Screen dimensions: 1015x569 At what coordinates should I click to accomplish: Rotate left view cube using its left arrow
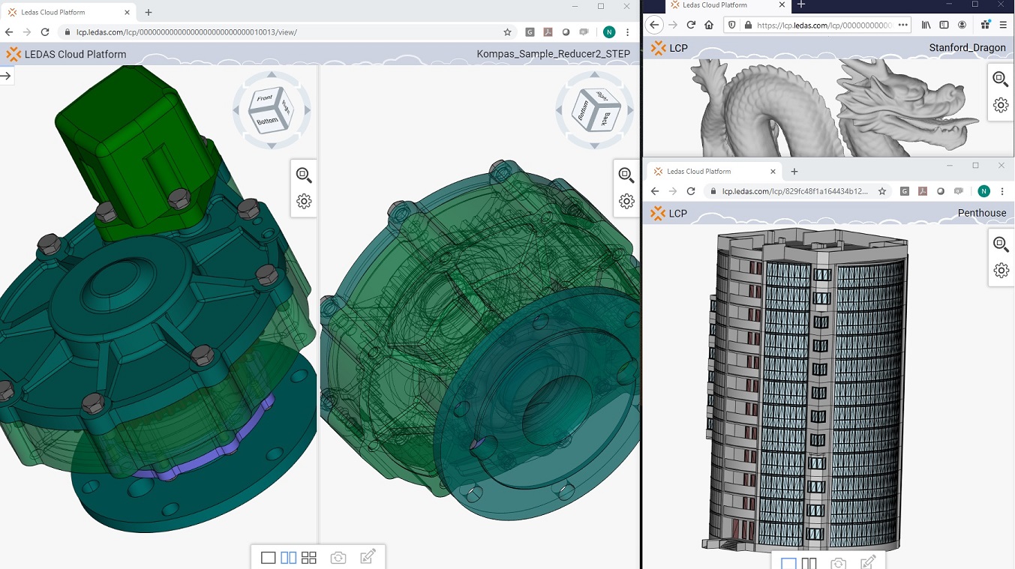pos(236,110)
